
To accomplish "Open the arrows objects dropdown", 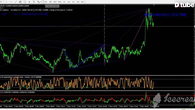I will tap(39, 2).
